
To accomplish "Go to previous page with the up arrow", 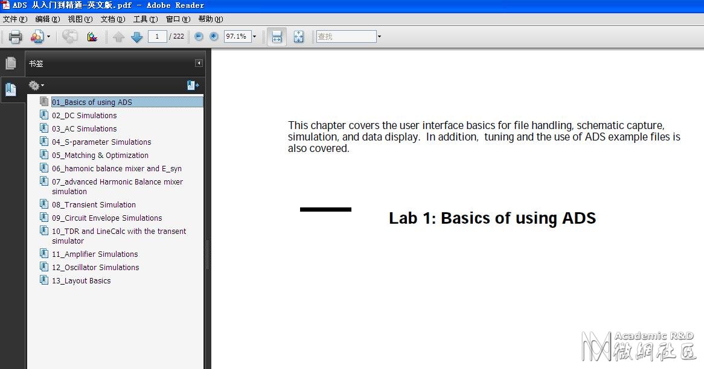I will tap(118, 37).
